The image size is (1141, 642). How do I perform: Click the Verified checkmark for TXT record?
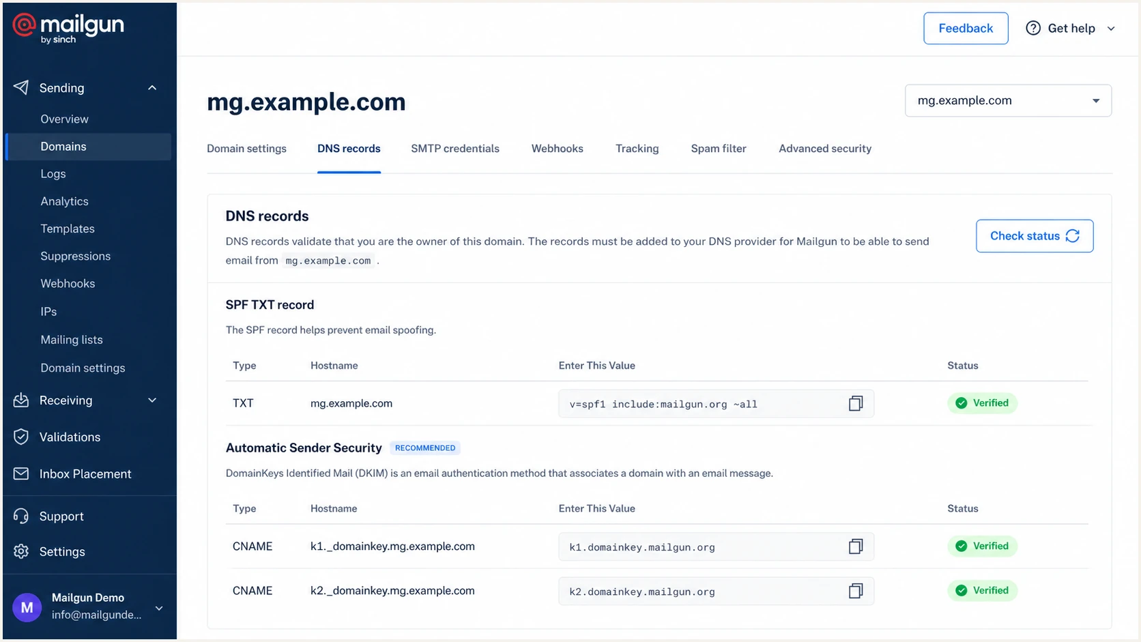(x=962, y=403)
